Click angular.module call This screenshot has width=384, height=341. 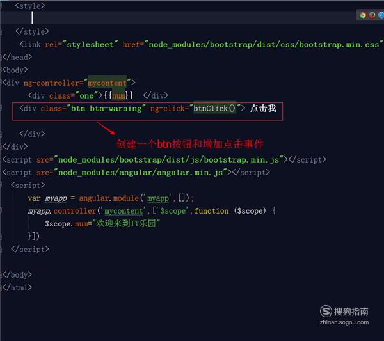(x=109, y=198)
